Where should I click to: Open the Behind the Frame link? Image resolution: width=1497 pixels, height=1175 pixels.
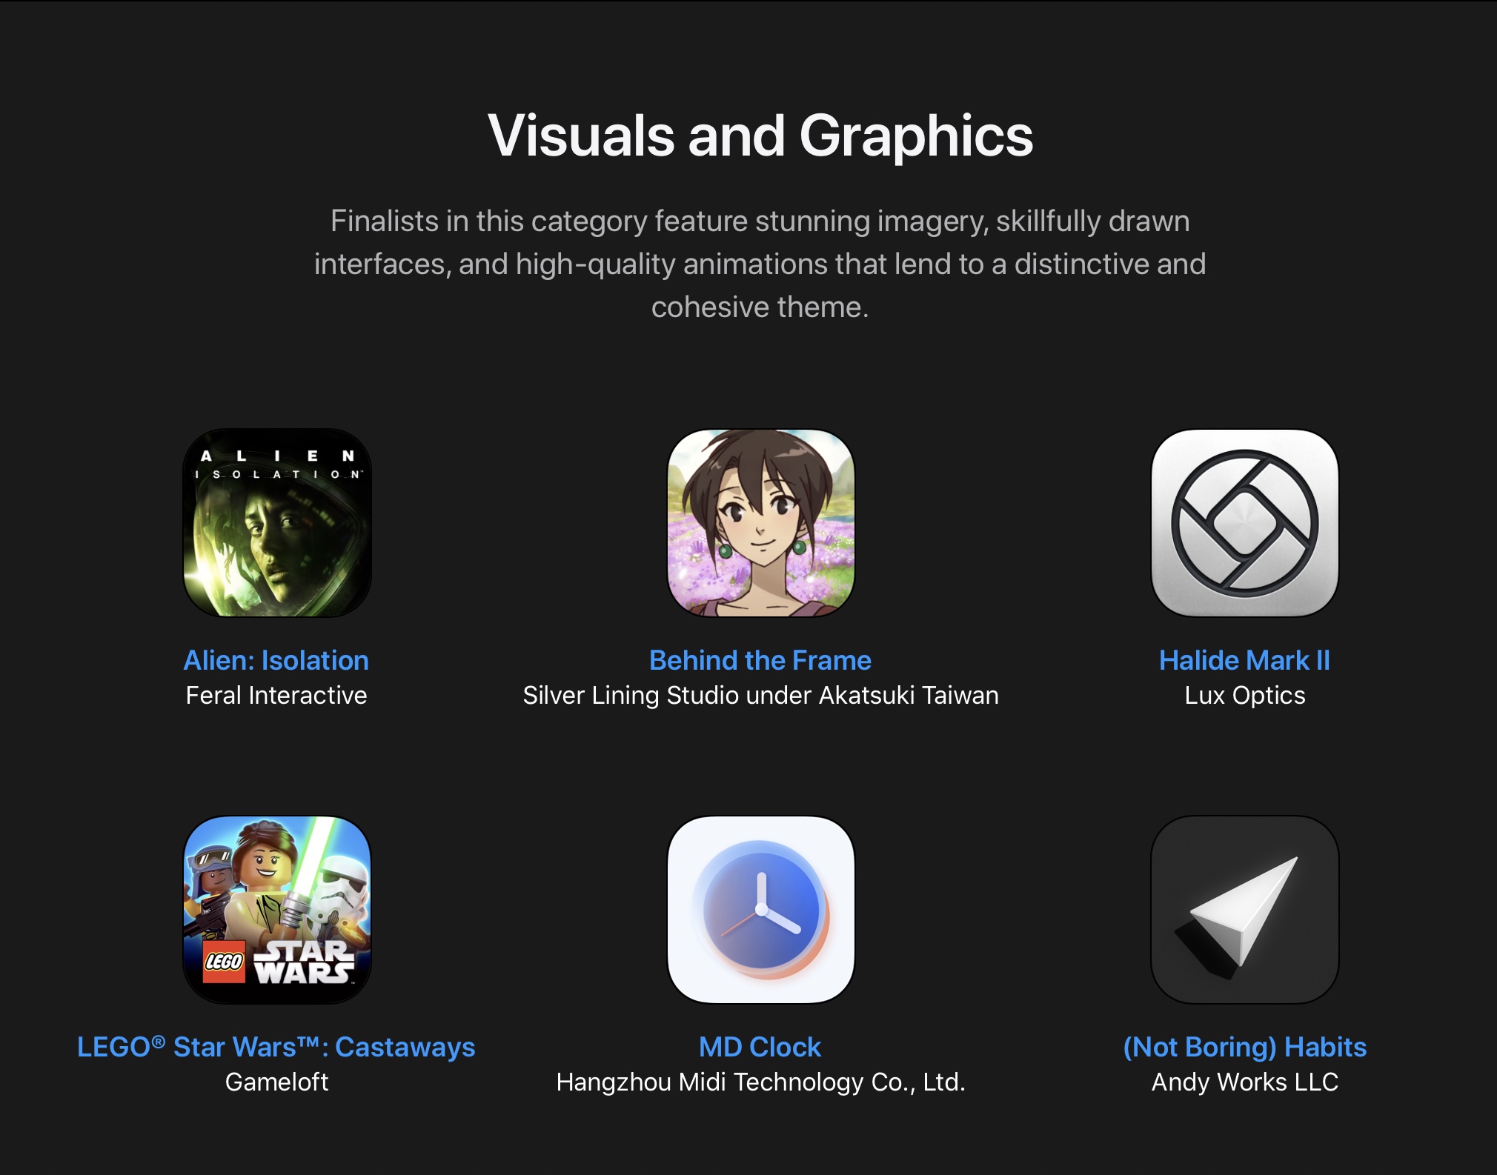click(760, 660)
